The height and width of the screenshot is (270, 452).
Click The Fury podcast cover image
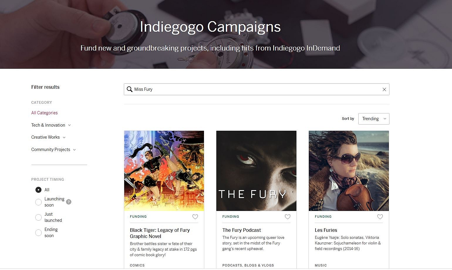tap(256, 171)
